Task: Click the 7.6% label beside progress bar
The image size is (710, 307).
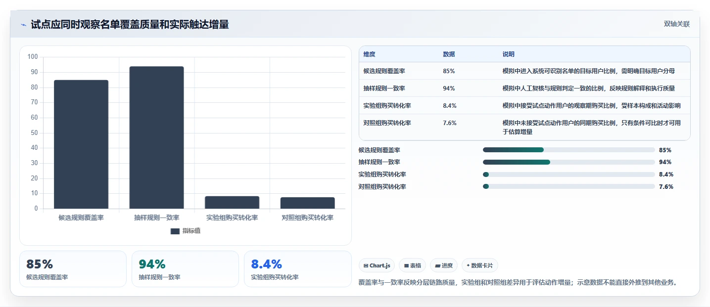Action: (666, 187)
